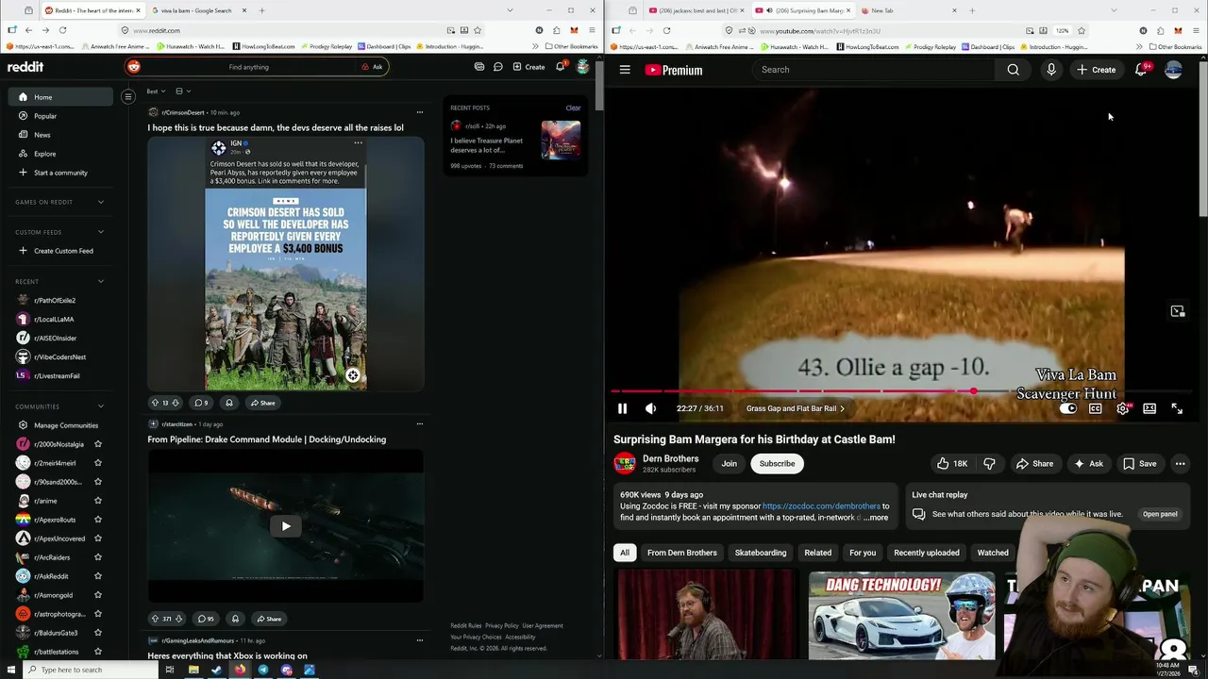Open Reddit notifications bell
Image resolution: width=1208 pixels, height=679 pixels.
(560, 67)
